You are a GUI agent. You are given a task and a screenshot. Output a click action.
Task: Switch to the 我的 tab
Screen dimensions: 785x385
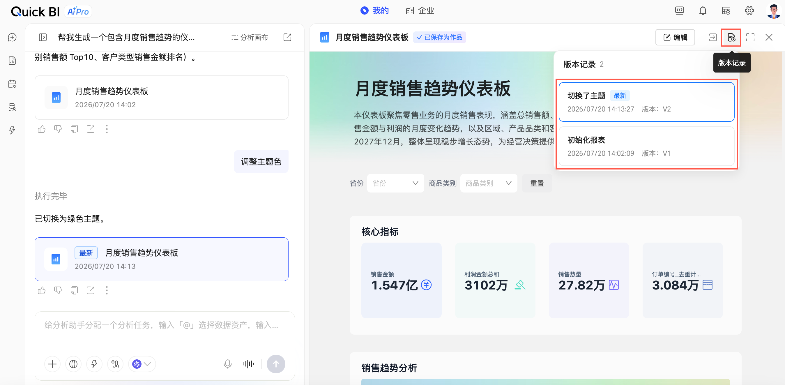pyautogui.click(x=374, y=11)
